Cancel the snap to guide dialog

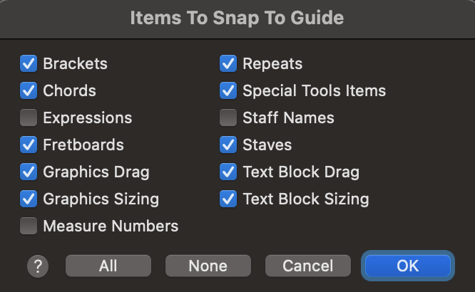[308, 266]
